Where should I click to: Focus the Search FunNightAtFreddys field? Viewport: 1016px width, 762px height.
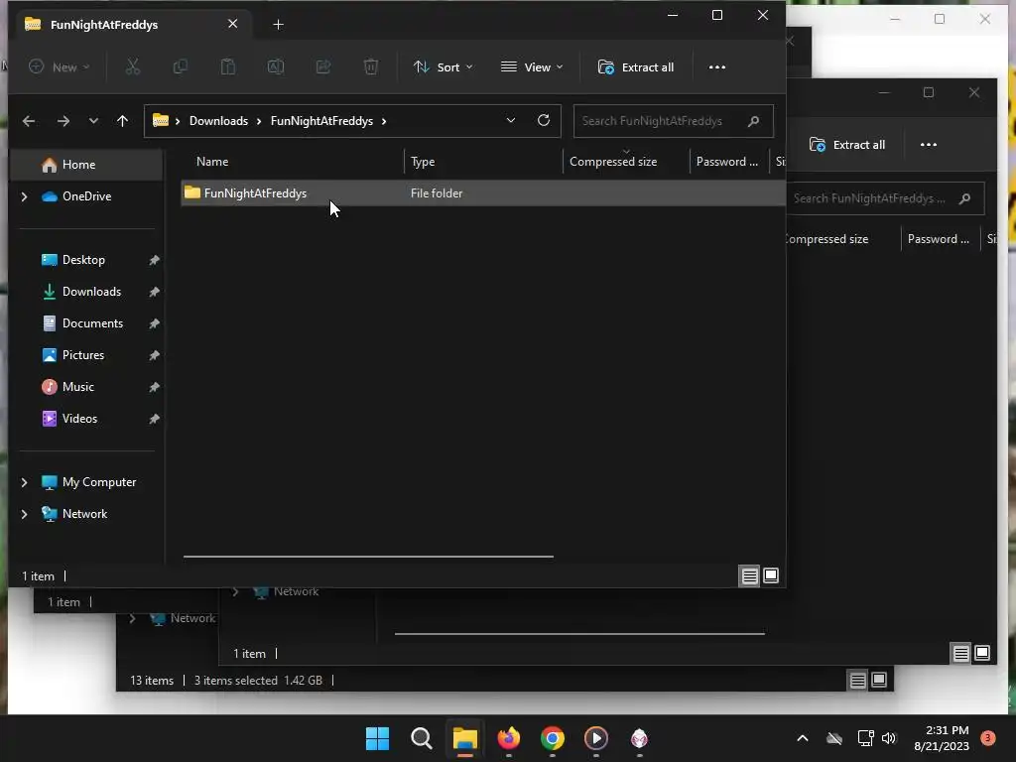point(674,120)
